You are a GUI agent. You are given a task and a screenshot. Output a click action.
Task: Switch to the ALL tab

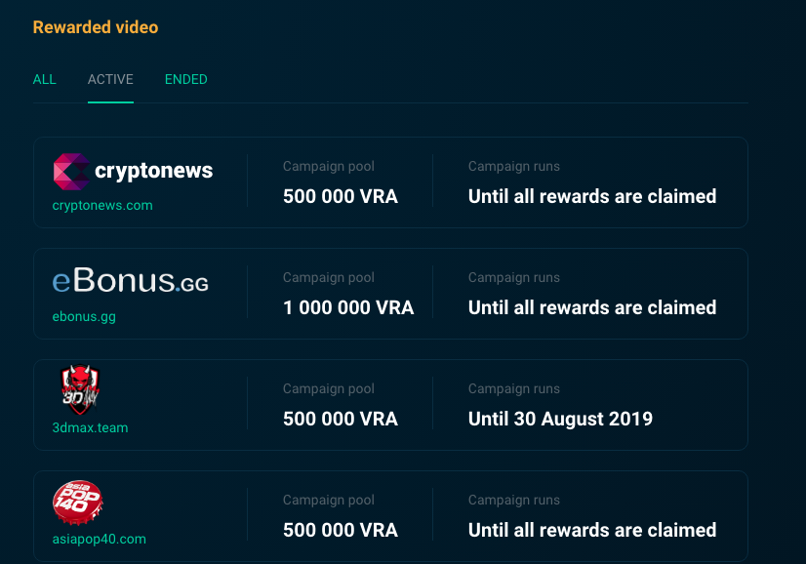pyautogui.click(x=45, y=79)
